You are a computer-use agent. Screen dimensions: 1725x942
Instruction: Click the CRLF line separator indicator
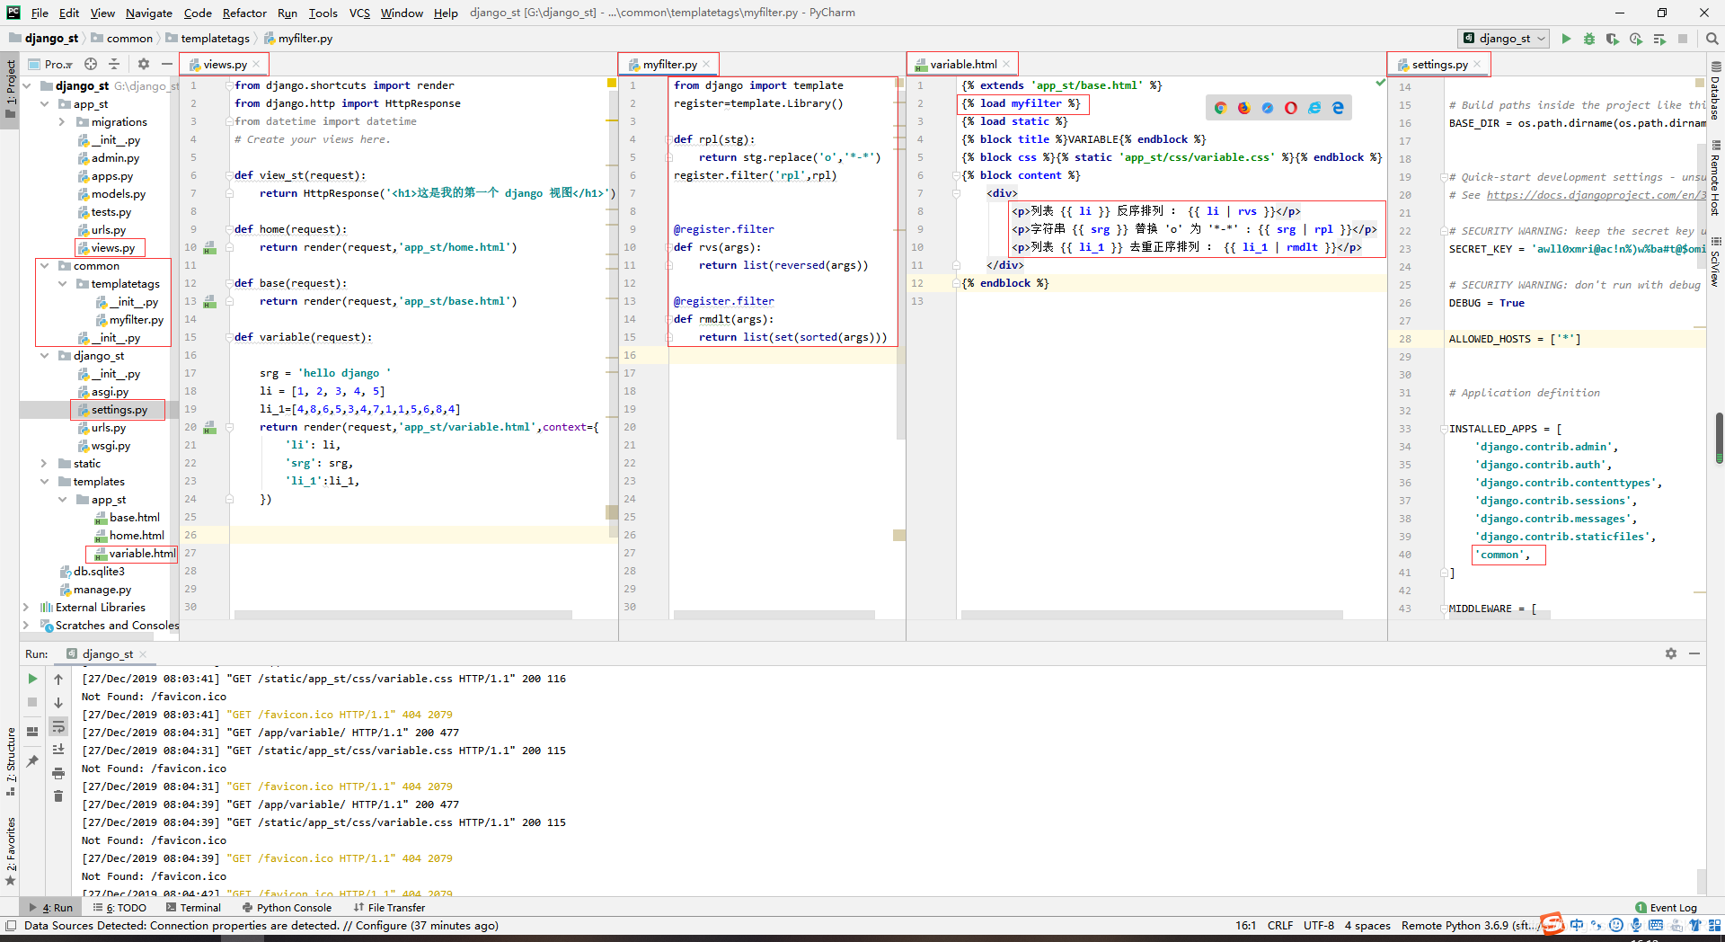coord(1279,926)
